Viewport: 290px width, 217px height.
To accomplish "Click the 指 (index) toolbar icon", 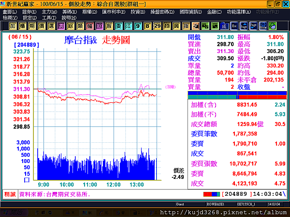I will [186, 26].
